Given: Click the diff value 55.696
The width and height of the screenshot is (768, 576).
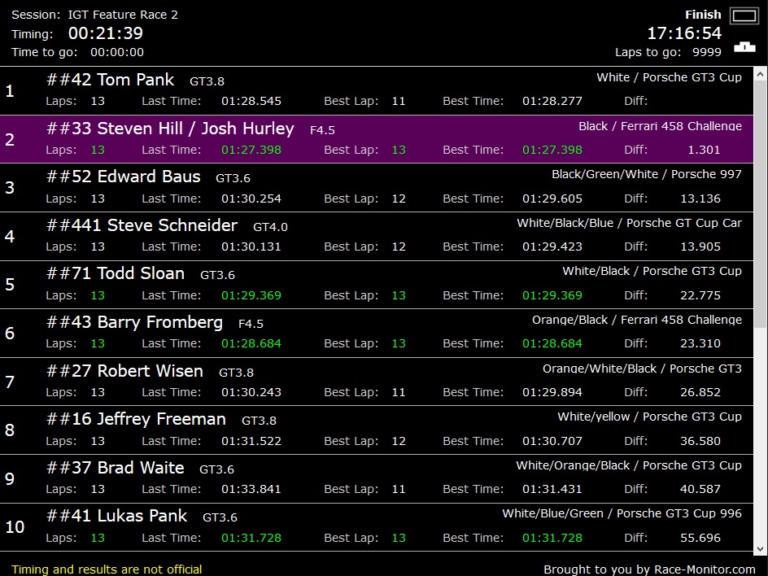Looking at the screenshot, I should (x=700, y=538).
